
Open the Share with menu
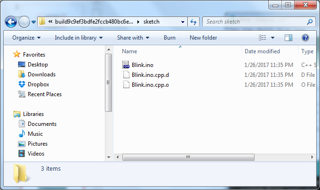pos(133,38)
